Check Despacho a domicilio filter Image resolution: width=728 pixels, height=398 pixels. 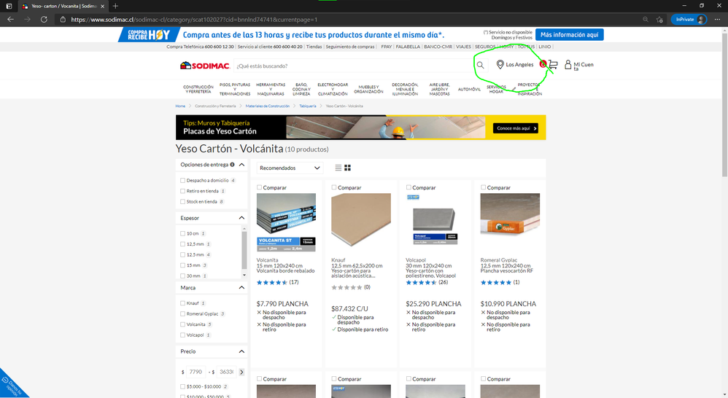coord(182,181)
